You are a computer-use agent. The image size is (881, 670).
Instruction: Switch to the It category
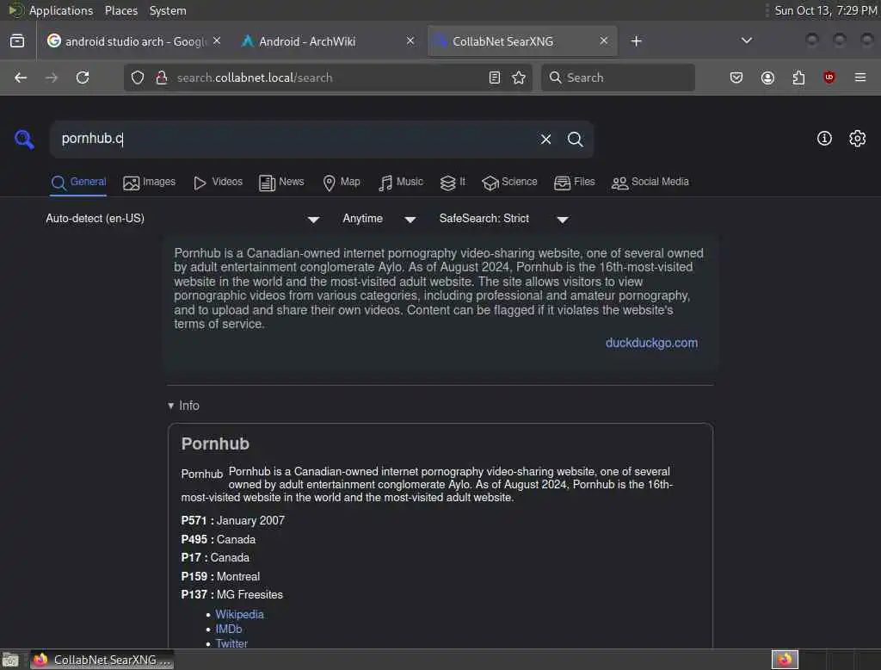point(453,183)
